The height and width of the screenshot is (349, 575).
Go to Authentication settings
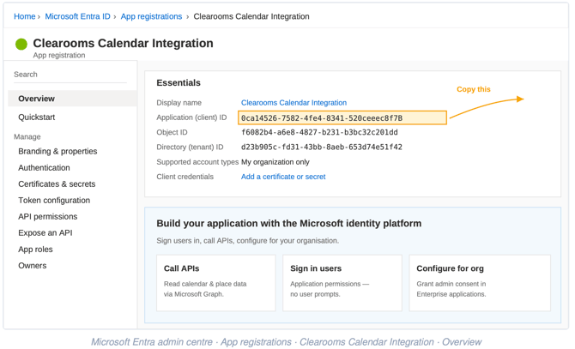pos(44,168)
